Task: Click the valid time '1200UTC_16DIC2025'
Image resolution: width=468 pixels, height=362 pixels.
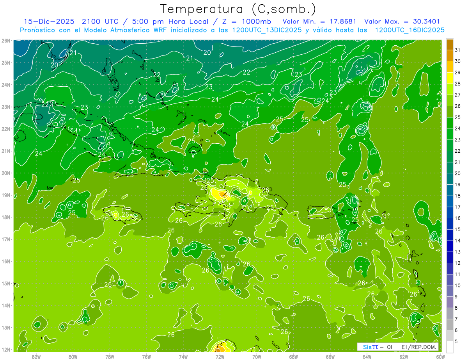Action: click(x=409, y=30)
